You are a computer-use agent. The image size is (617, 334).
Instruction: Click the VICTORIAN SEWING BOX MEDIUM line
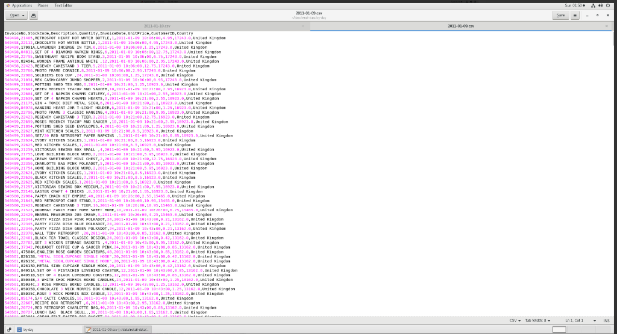point(110,187)
